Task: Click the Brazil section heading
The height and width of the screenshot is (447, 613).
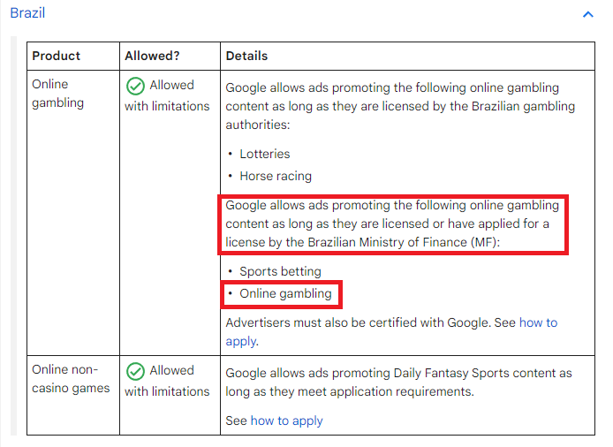Action: point(27,13)
